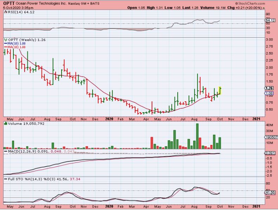Click the Feb label under the price chart
The width and height of the screenshot is (278, 210).
(121, 119)
